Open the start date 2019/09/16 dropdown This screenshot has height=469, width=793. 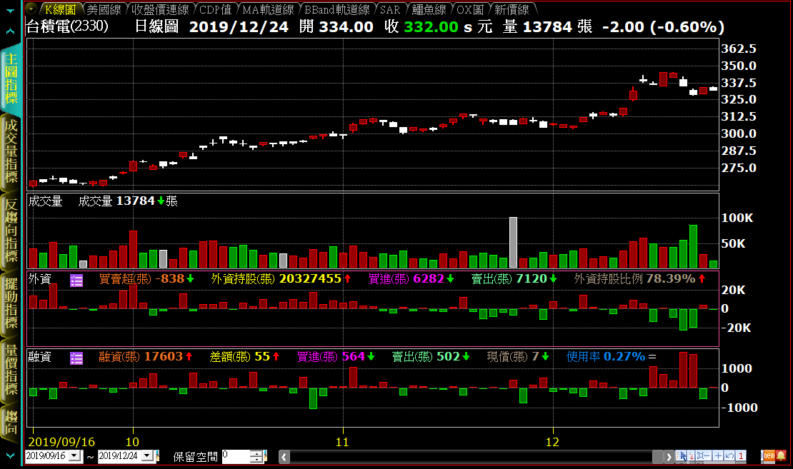(75, 456)
